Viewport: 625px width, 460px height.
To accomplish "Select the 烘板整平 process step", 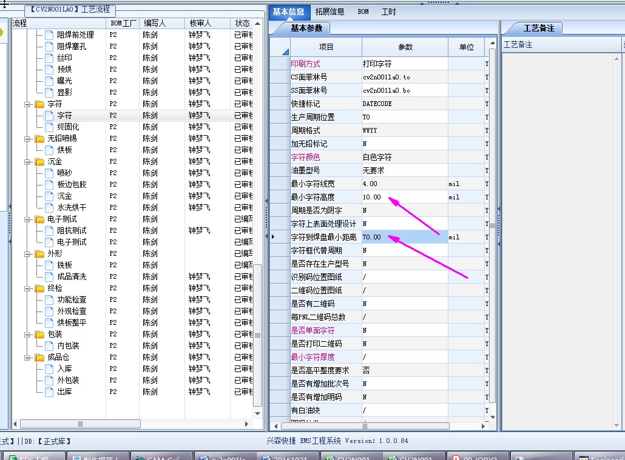I will pyautogui.click(x=72, y=322).
